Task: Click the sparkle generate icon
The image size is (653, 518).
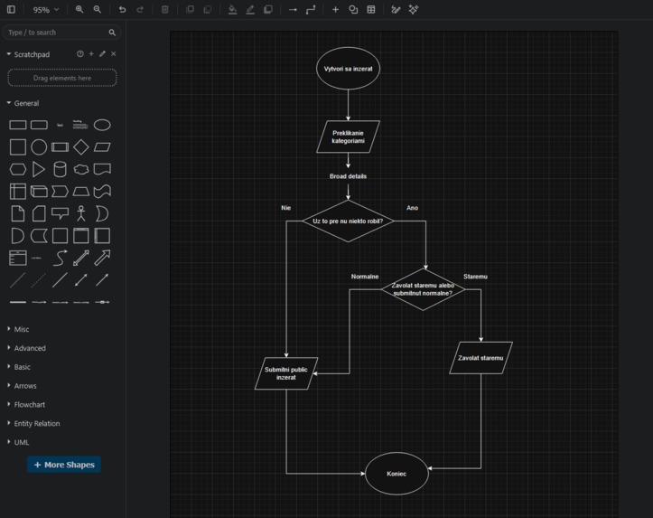Action: pyautogui.click(x=413, y=9)
